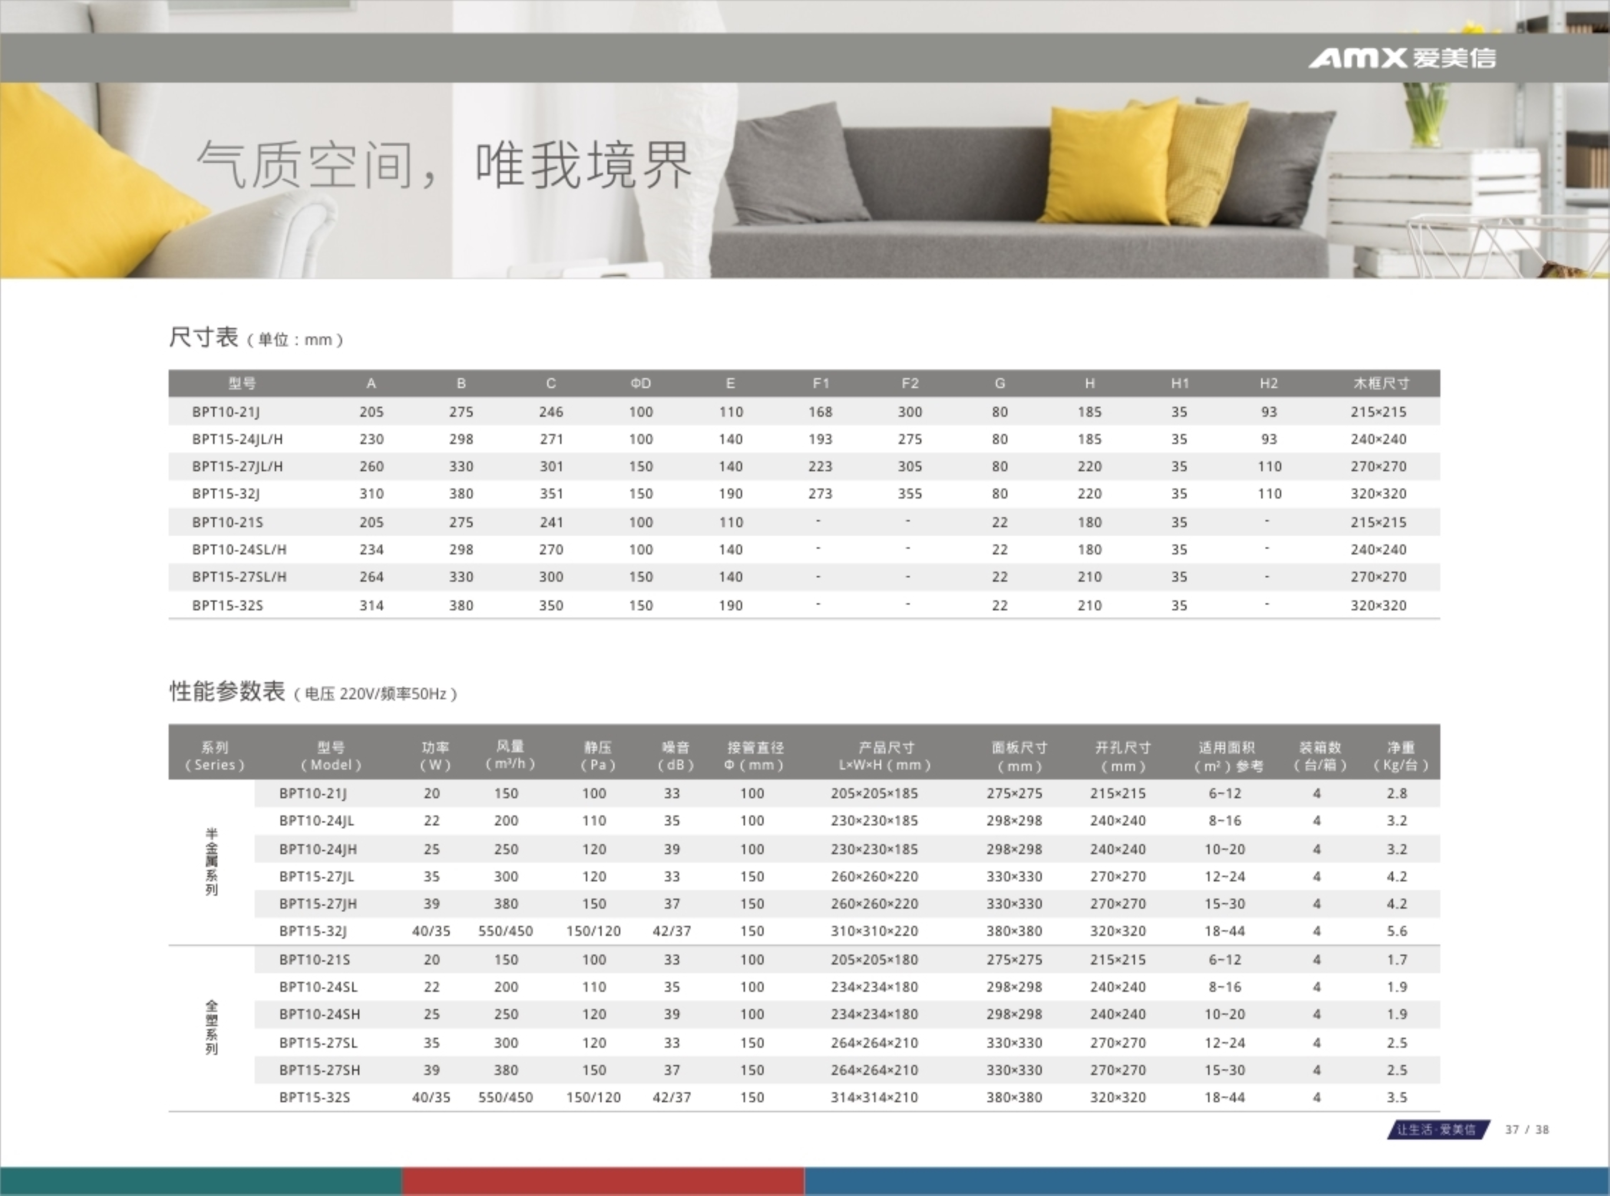Click BPT10-24JH model in performance table
The image size is (1610, 1196).
(x=318, y=848)
